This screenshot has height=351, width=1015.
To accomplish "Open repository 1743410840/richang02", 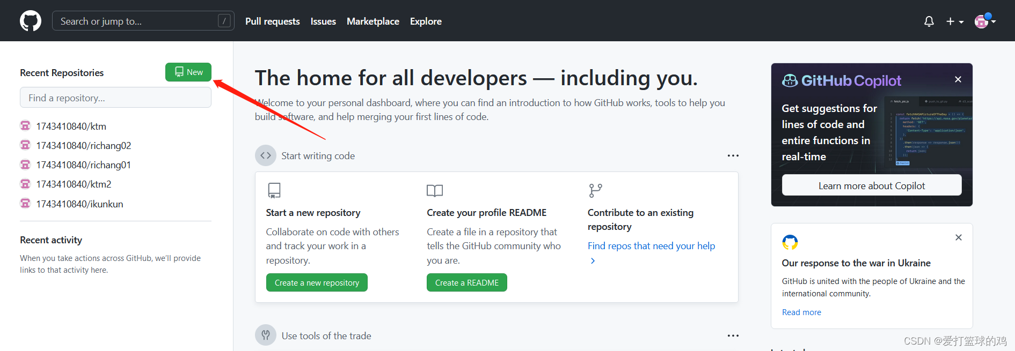I will (84, 145).
